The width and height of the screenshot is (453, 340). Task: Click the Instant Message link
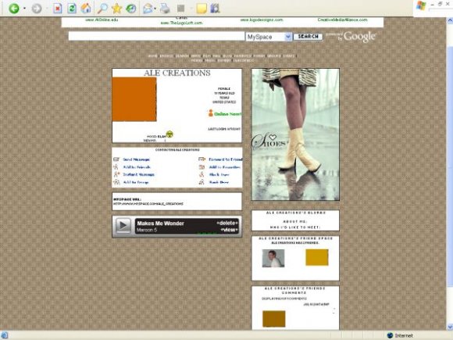tap(139, 174)
